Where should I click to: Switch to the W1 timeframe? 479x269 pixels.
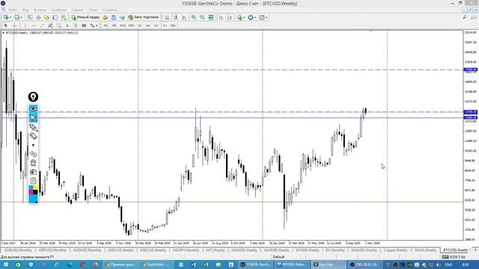[x=165, y=25]
